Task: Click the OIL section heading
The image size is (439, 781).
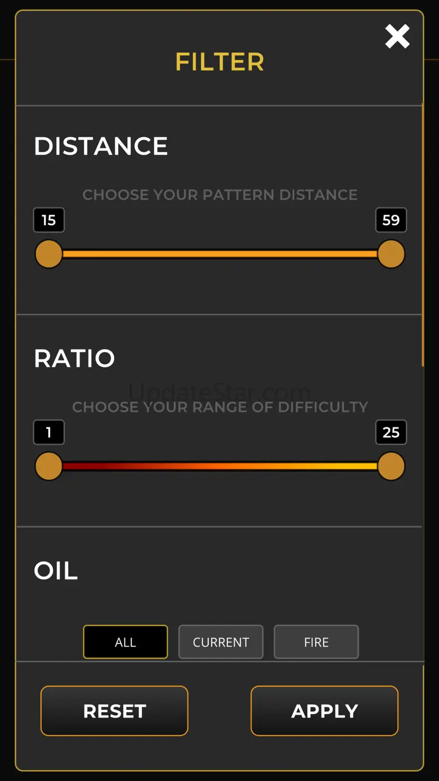Action: (56, 571)
